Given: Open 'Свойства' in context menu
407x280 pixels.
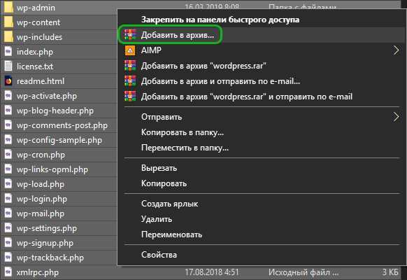Looking at the screenshot, I should 159,255.
